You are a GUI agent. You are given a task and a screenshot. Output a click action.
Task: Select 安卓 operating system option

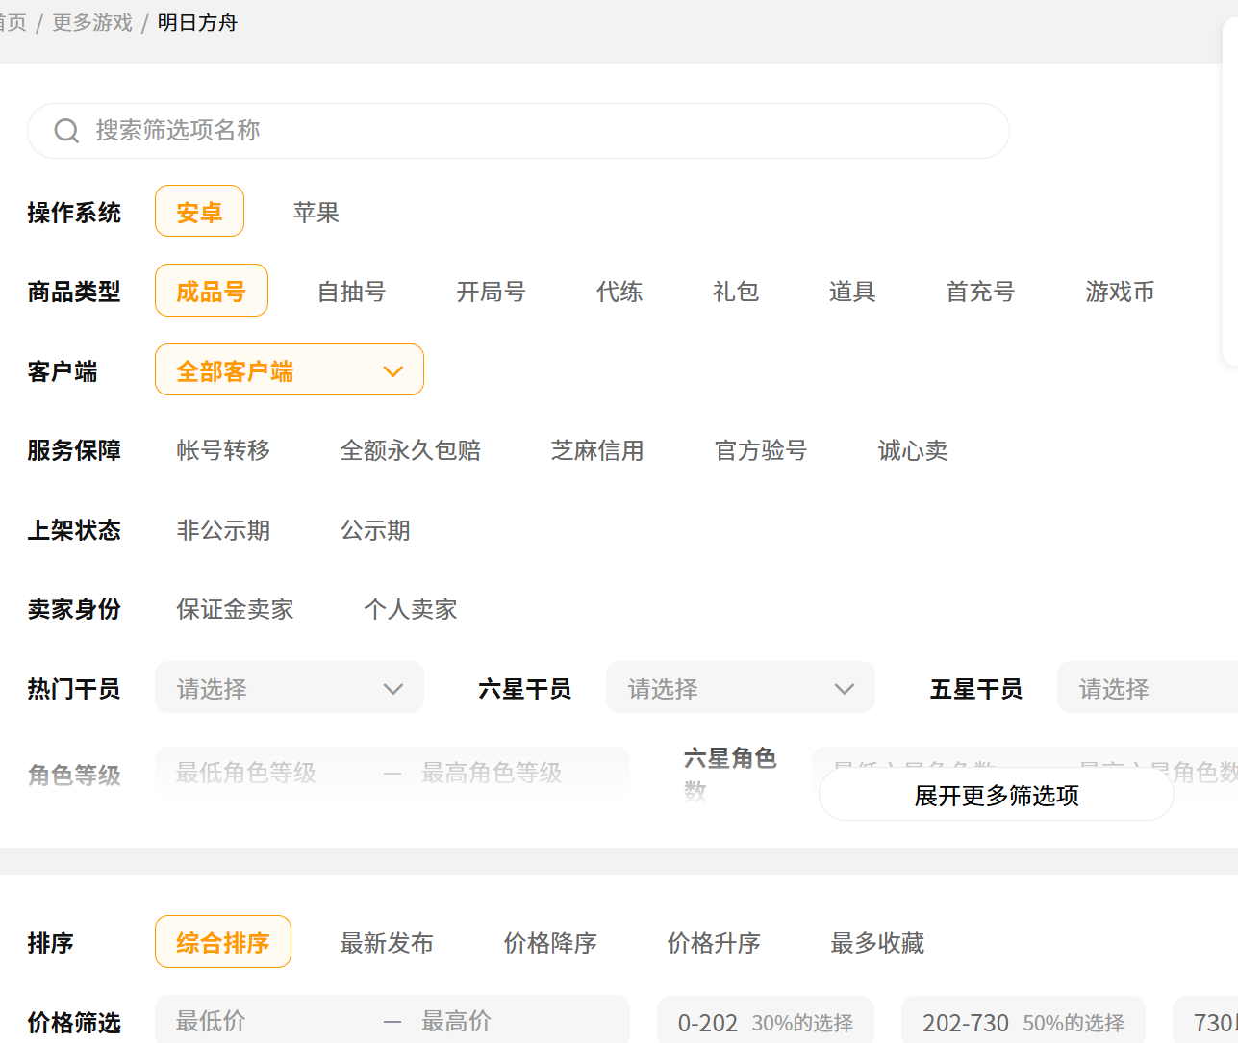click(x=199, y=212)
